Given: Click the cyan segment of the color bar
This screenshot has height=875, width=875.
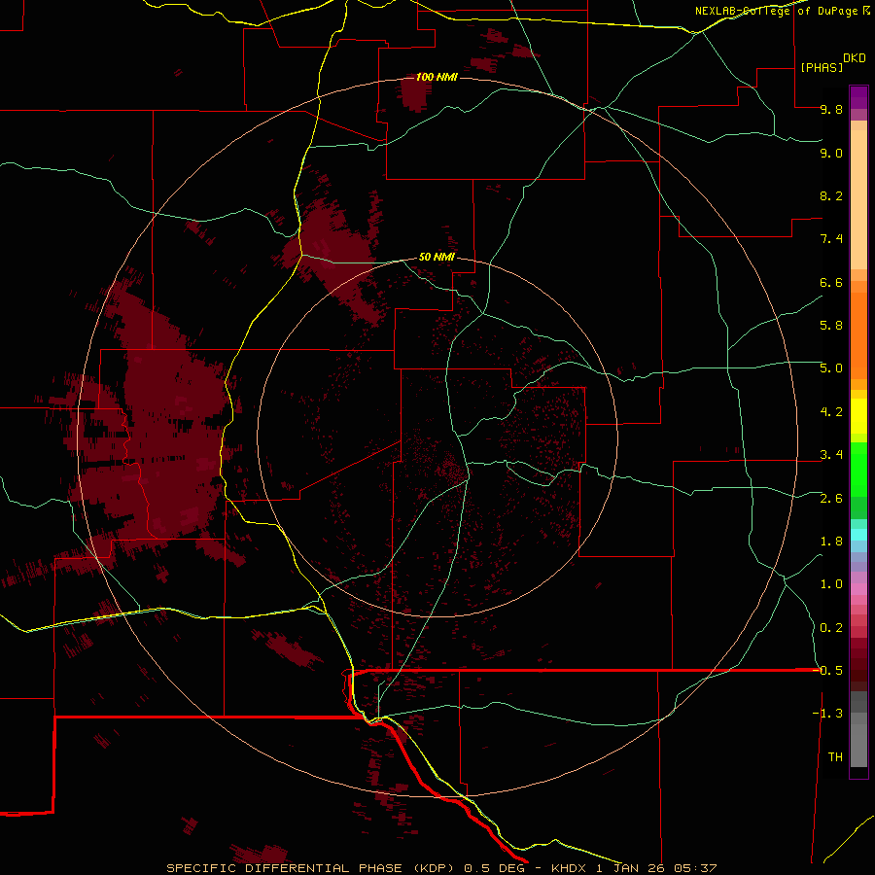Looking at the screenshot, I should [x=858, y=535].
